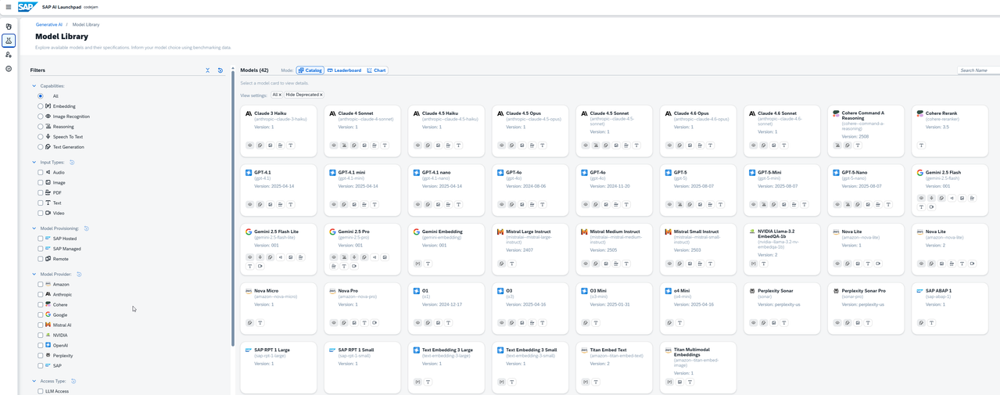1000x395 pixels.
Task: Enable the Remote provisioning checkbox
Action: tap(41, 259)
